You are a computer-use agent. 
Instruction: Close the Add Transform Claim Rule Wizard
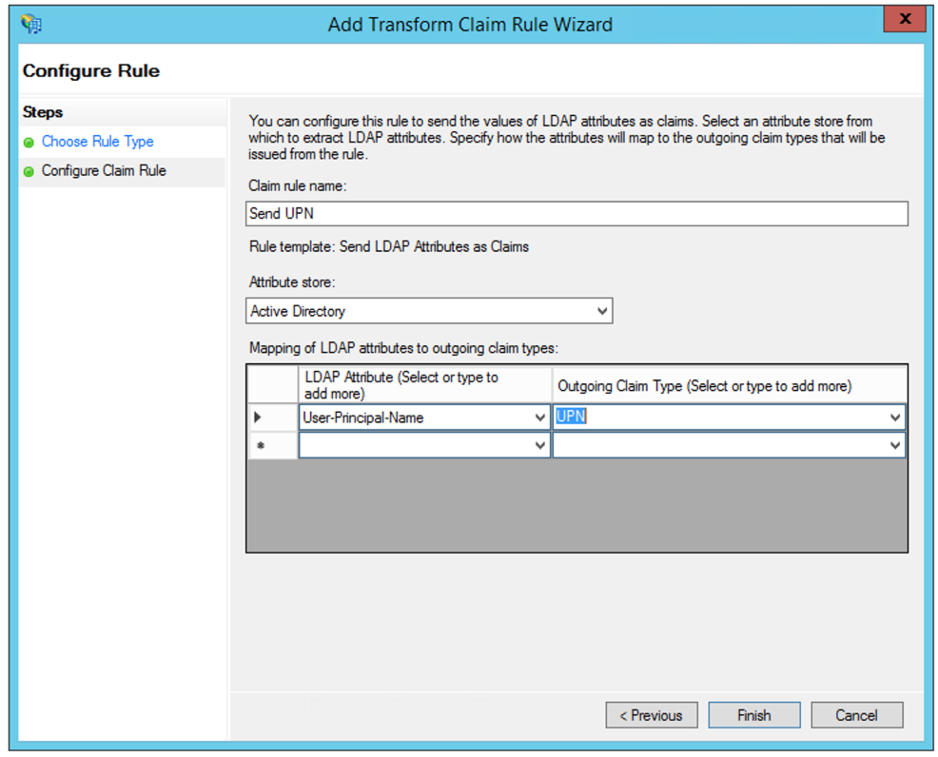point(905,19)
